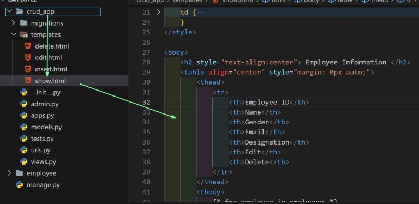Click the Python icon of tests.py
The width and height of the screenshot is (419, 204).
[24, 139]
